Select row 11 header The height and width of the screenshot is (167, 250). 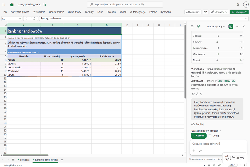[3, 79]
